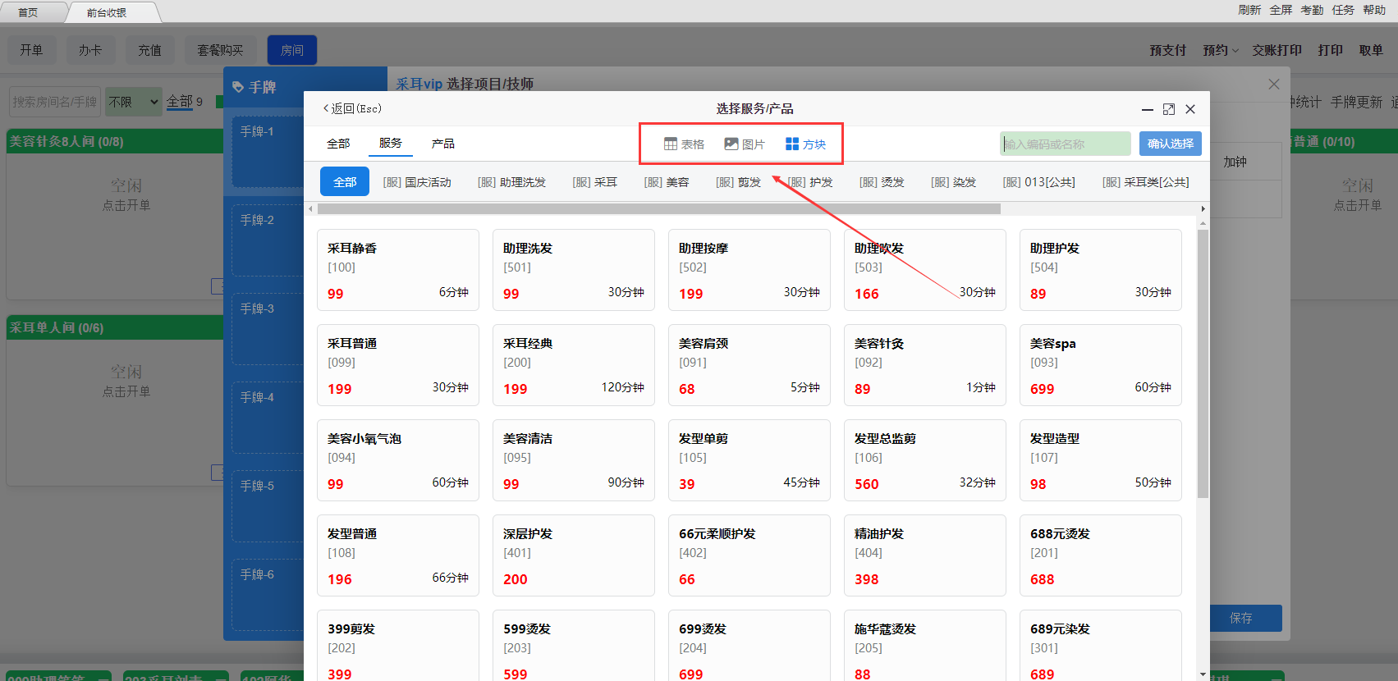Switch to 表格 table view
This screenshot has width=1398, height=681.
click(684, 144)
